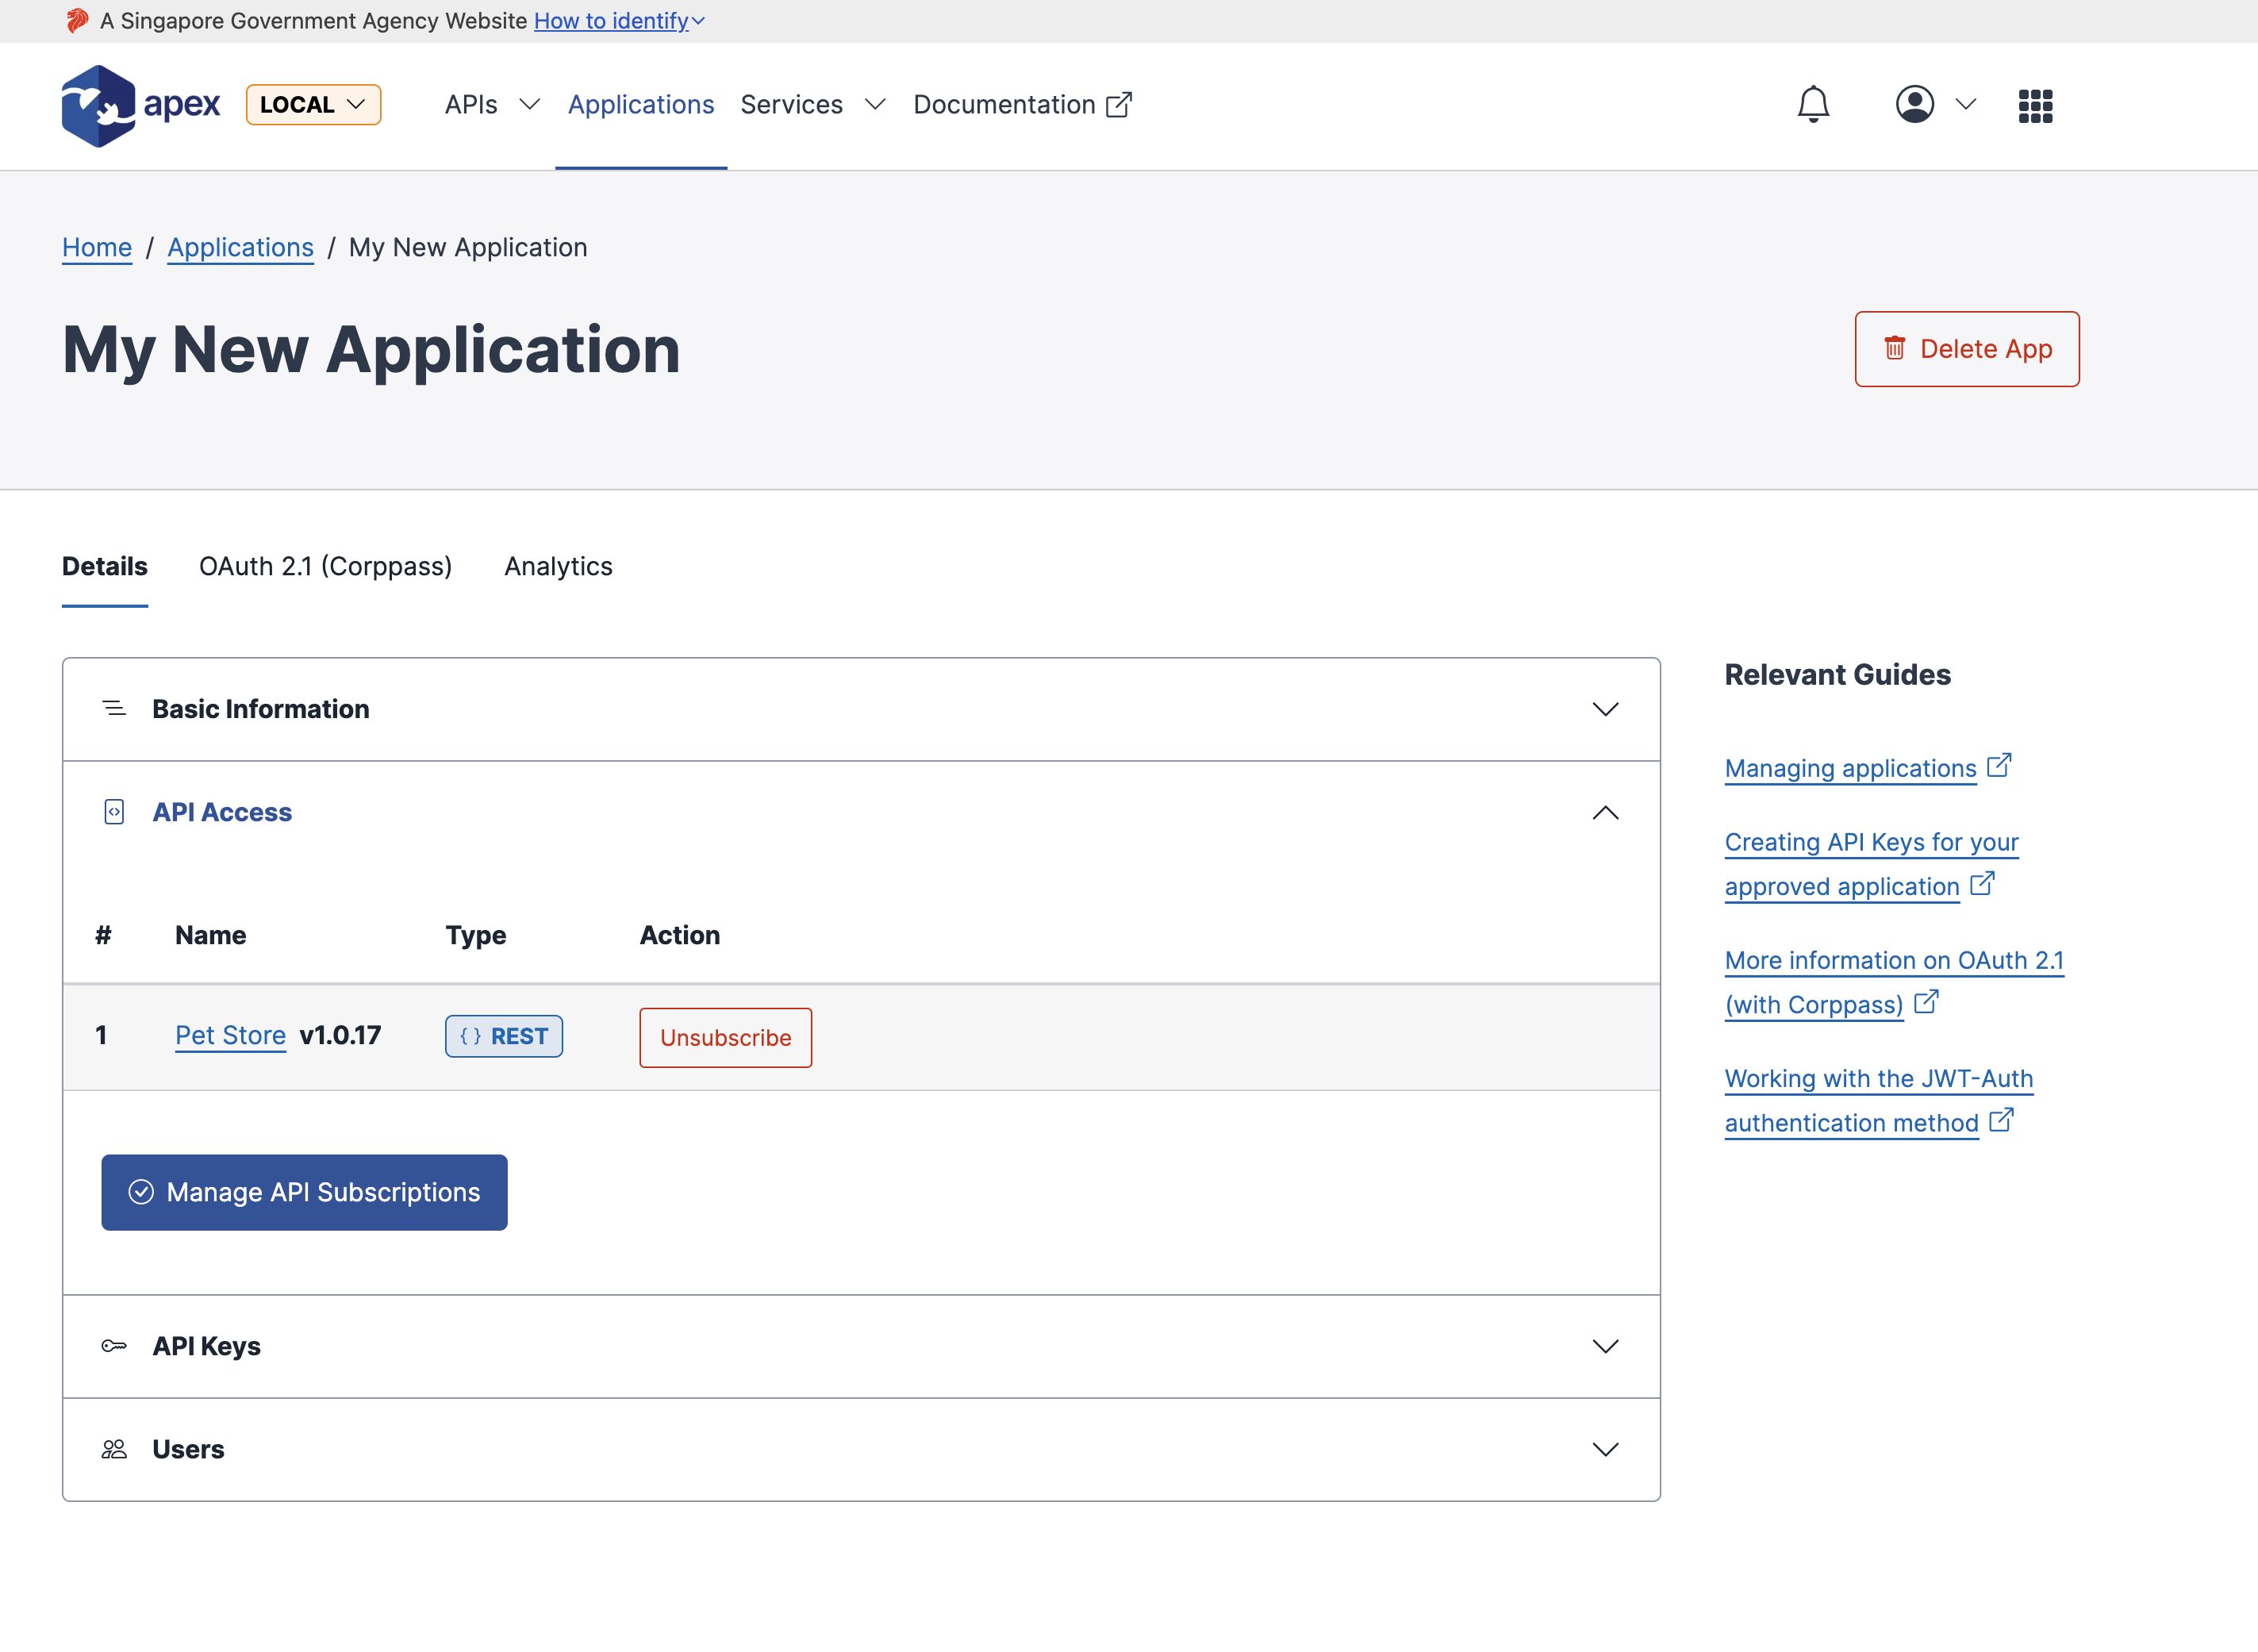Expand the Users section
This screenshot has width=2258, height=1652.
click(x=1606, y=1448)
